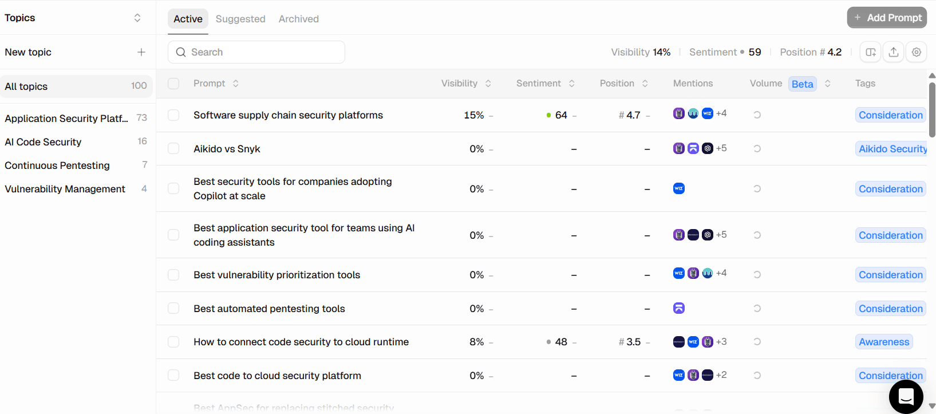The height and width of the screenshot is (414, 936).
Task: Select Best automated pentesting tools checkbox
Action: 173,308
